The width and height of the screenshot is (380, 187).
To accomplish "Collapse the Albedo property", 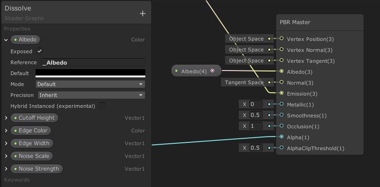I will [x=6, y=40].
